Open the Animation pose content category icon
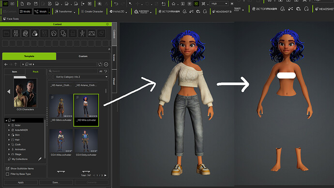Screen dimensions: 334x188 coord(82,33)
